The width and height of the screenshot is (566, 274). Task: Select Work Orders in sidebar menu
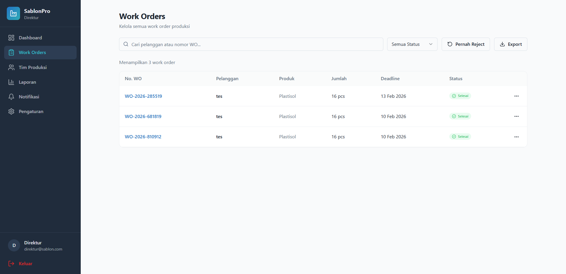(x=40, y=52)
